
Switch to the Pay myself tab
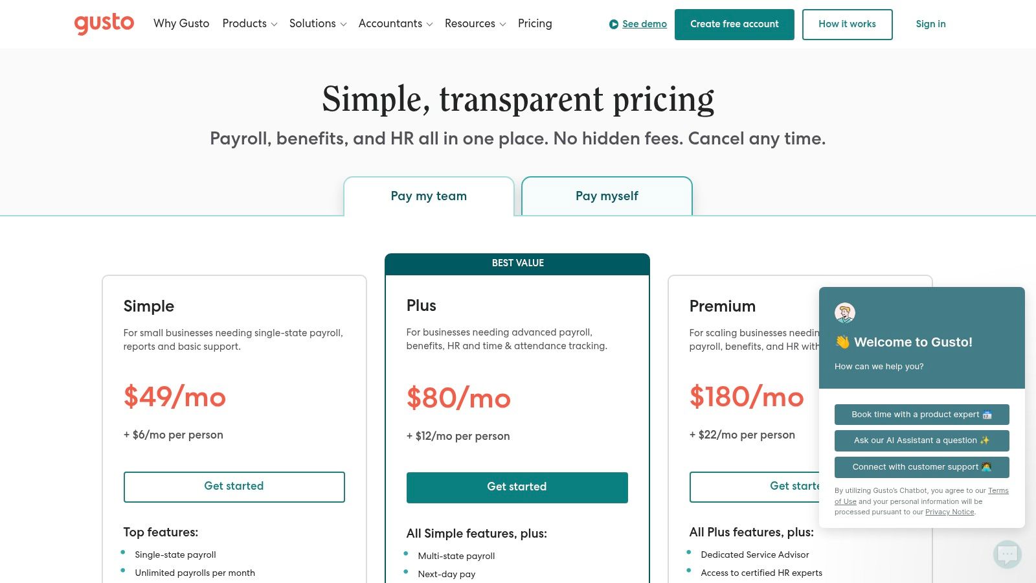tap(607, 196)
